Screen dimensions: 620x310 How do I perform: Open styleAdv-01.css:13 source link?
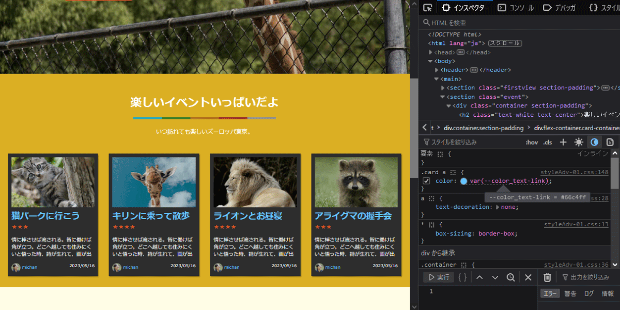tap(576, 224)
